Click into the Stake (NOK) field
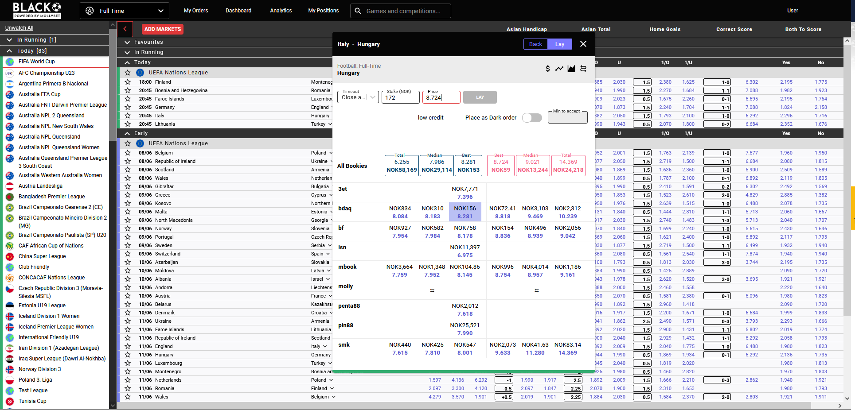 tap(400, 98)
